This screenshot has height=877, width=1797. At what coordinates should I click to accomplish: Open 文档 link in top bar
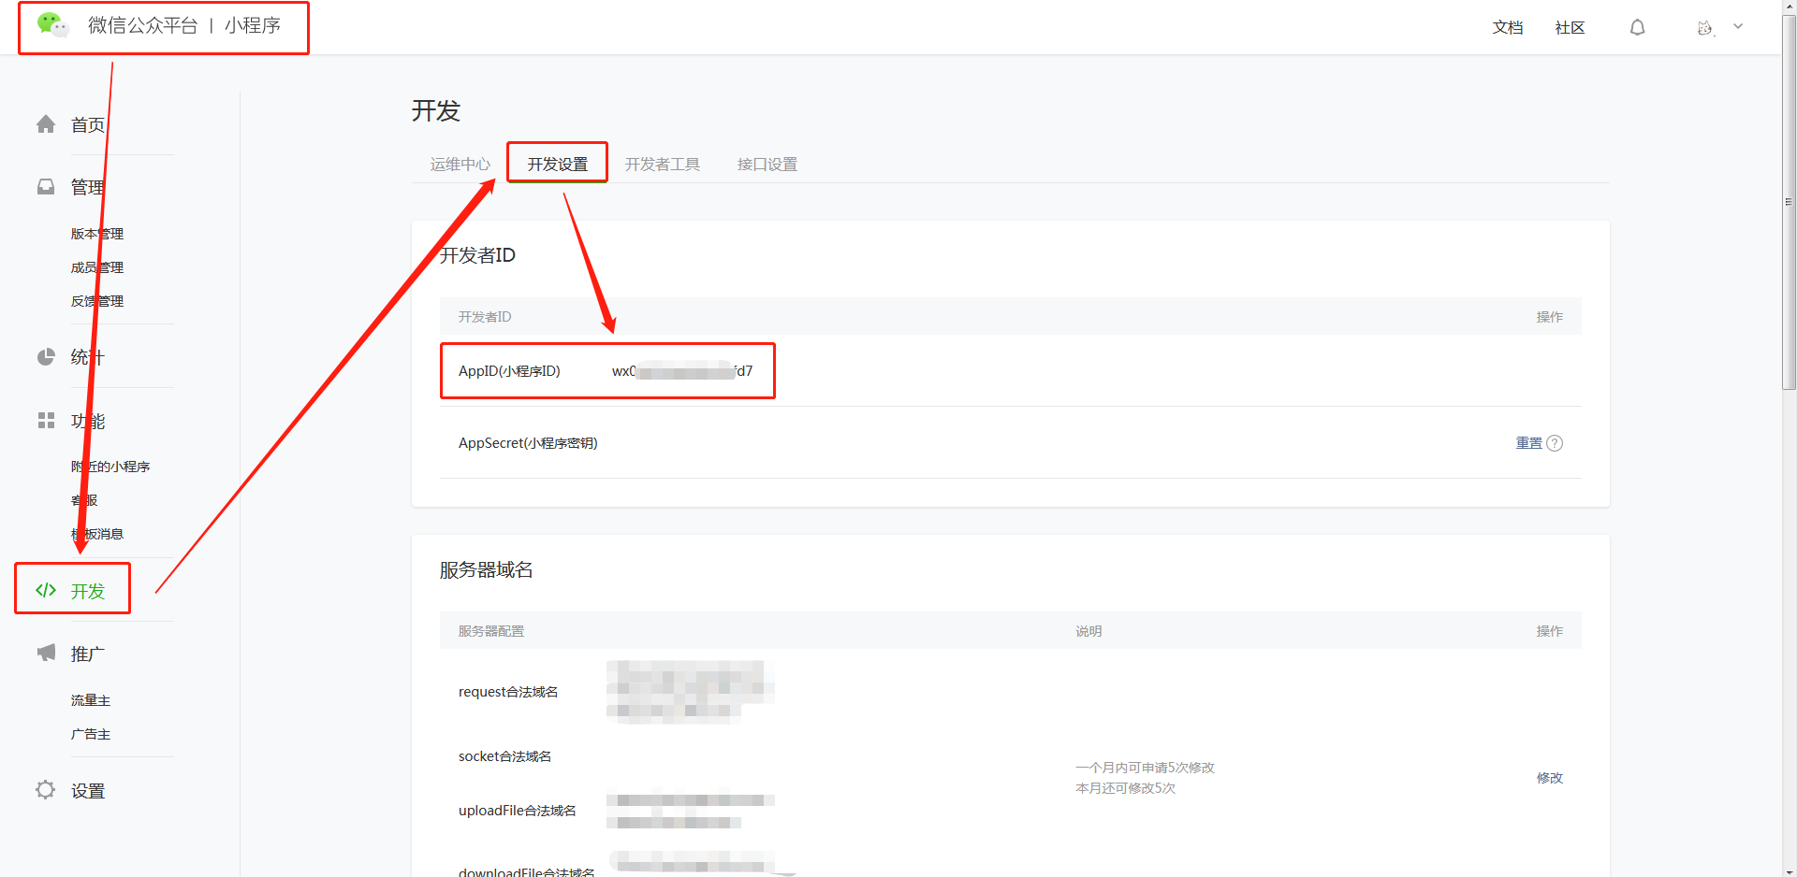click(1507, 28)
